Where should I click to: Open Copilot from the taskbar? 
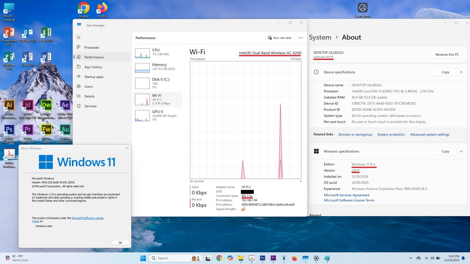pos(230,258)
